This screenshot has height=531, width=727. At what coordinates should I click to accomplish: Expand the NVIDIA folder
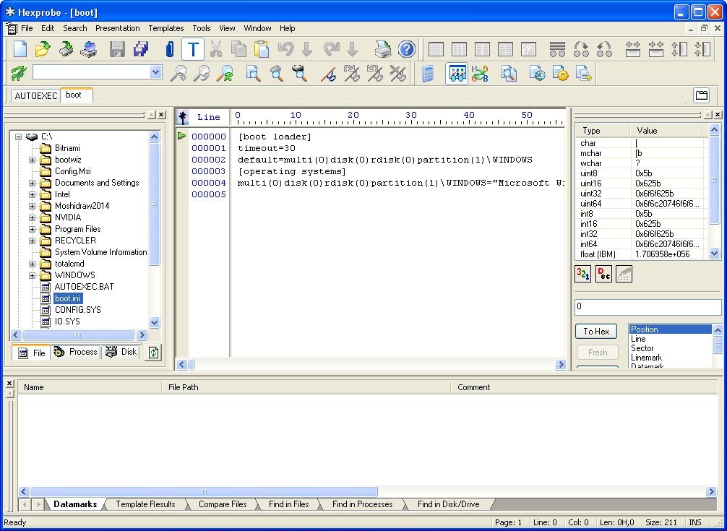(x=32, y=217)
